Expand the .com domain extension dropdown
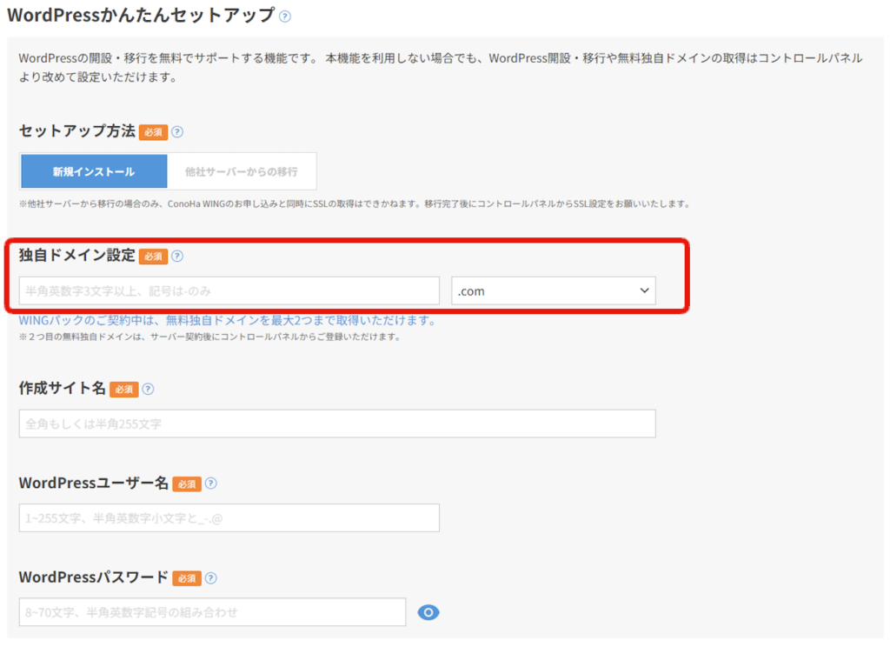Viewport: 890px width, 647px height. [554, 290]
